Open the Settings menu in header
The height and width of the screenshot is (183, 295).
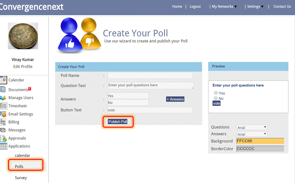255,7
